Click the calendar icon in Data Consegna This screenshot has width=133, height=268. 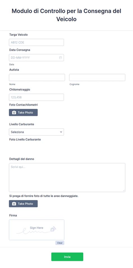point(60,58)
